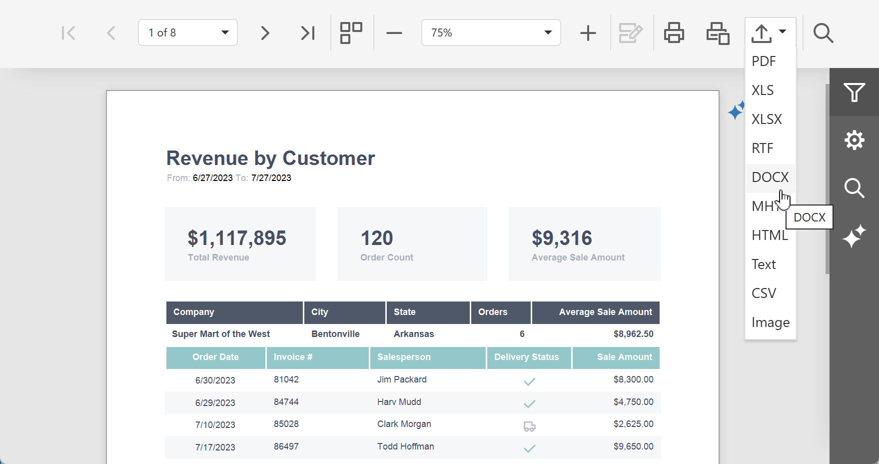Image resolution: width=879 pixels, height=464 pixels.
Task: Choose CSV export format
Action: click(770, 293)
